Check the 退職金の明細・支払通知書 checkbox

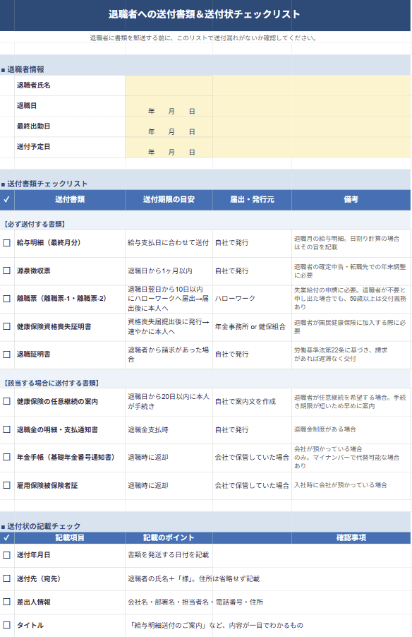point(7,429)
